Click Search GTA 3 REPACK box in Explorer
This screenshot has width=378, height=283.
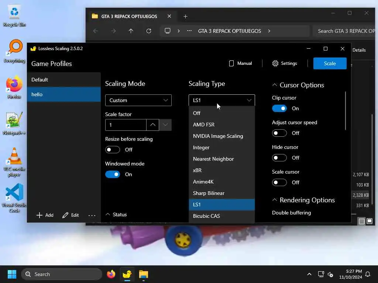(x=344, y=31)
